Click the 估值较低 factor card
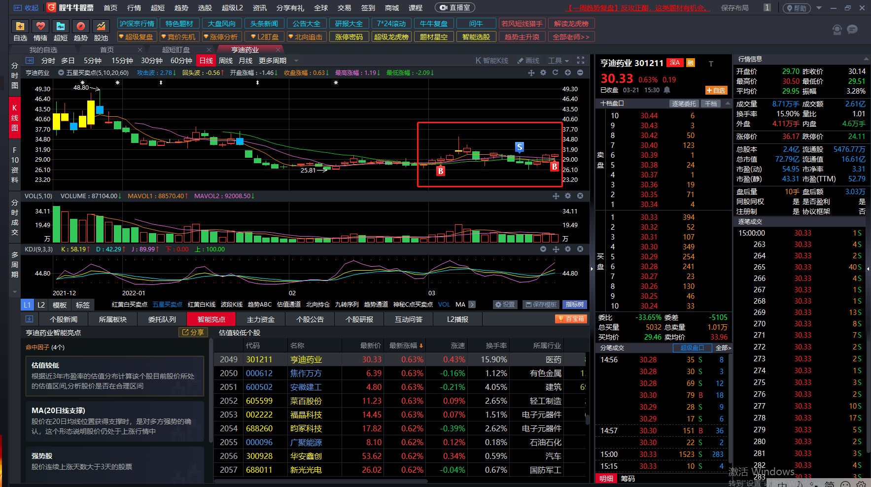Screen dimensions: 871x487 pos(114,376)
